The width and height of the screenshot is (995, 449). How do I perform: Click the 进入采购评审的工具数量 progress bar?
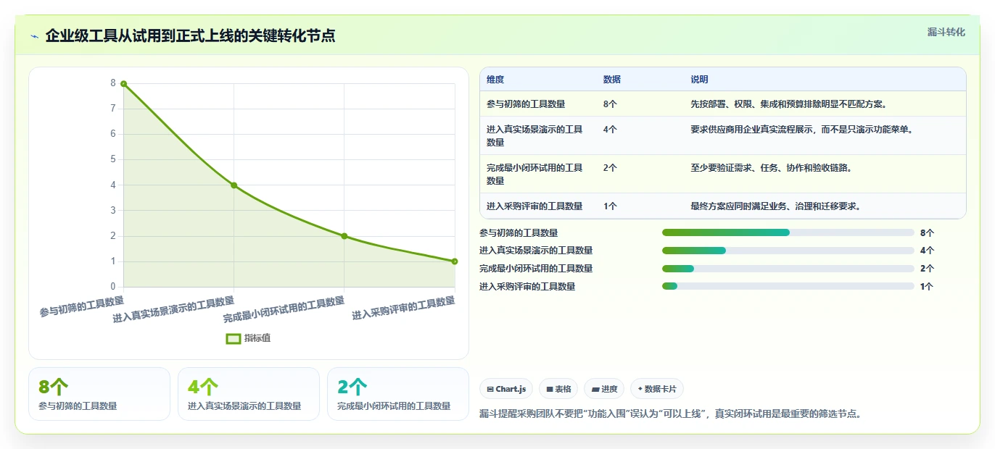click(x=788, y=287)
